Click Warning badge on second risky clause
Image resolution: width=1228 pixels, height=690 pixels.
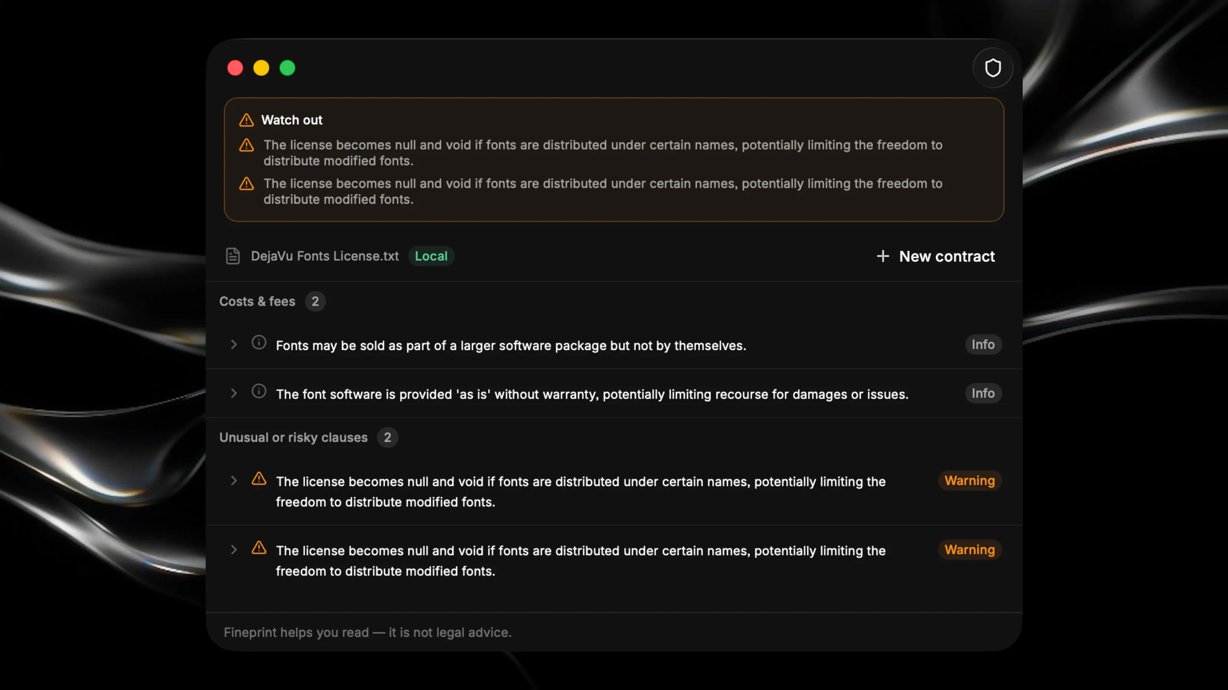pyautogui.click(x=970, y=550)
